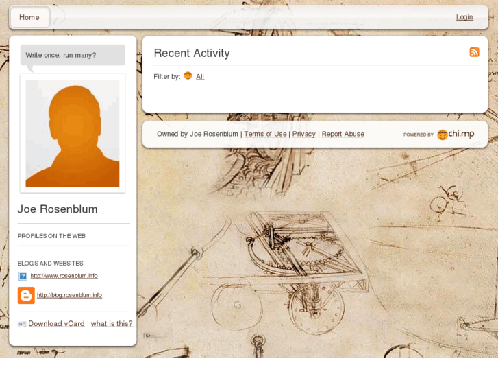Visit http://blog.rosenblum.info blog link
The width and height of the screenshot is (498, 374).
tap(70, 295)
